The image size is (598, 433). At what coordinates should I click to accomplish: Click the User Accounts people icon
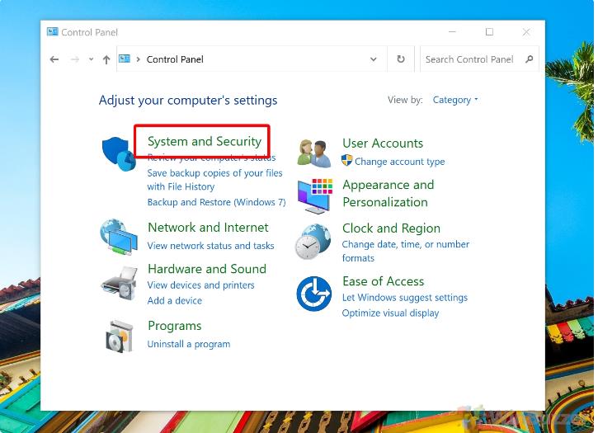(314, 153)
